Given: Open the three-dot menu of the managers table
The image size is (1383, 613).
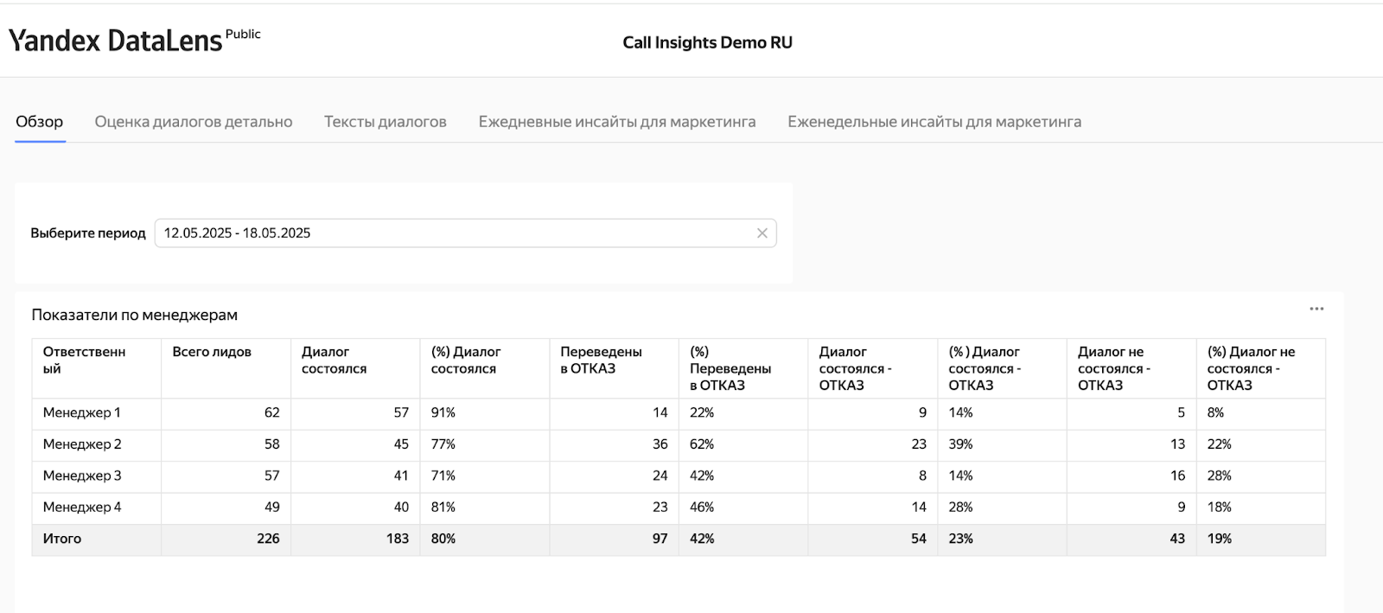Looking at the screenshot, I should (1316, 309).
